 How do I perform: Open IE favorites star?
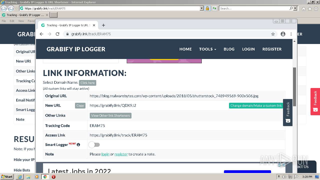pyautogui.click(x=310, y=9)
